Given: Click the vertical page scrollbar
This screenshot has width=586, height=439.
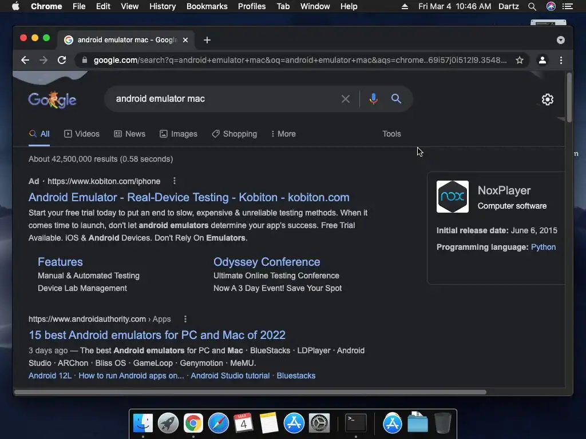Looking at the screenshot, I should (x=569, y=98).
